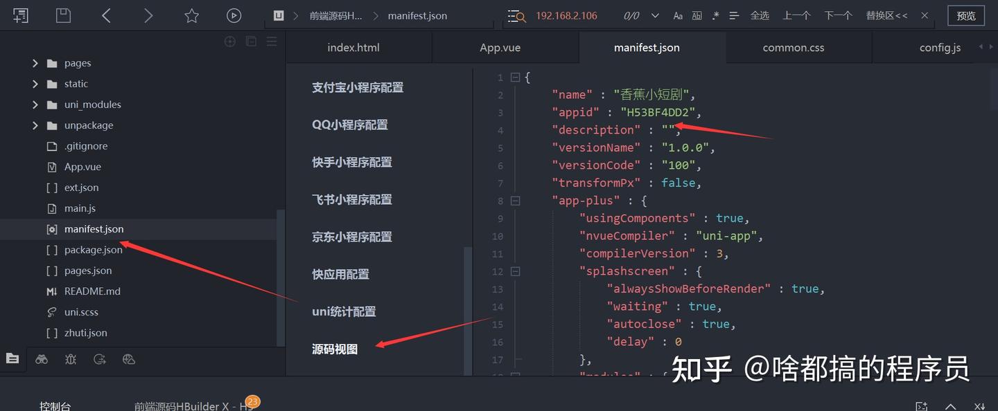Expand the pages folder in the file tree

pyautogui.click(x=35, y=62)
